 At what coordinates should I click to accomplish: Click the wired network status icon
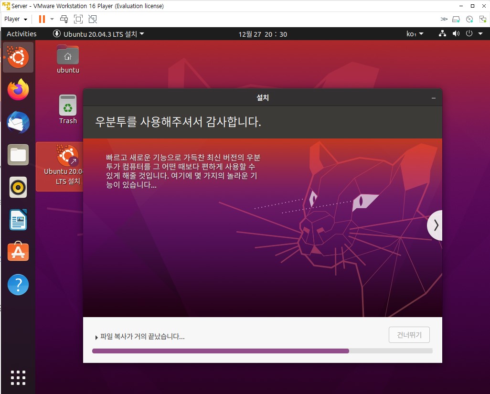click(442, 33)
